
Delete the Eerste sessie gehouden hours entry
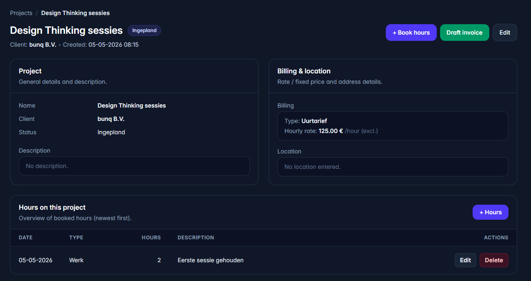coord(494,260)
